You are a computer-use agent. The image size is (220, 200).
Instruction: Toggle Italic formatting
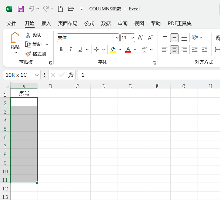(x=71, y=49)
